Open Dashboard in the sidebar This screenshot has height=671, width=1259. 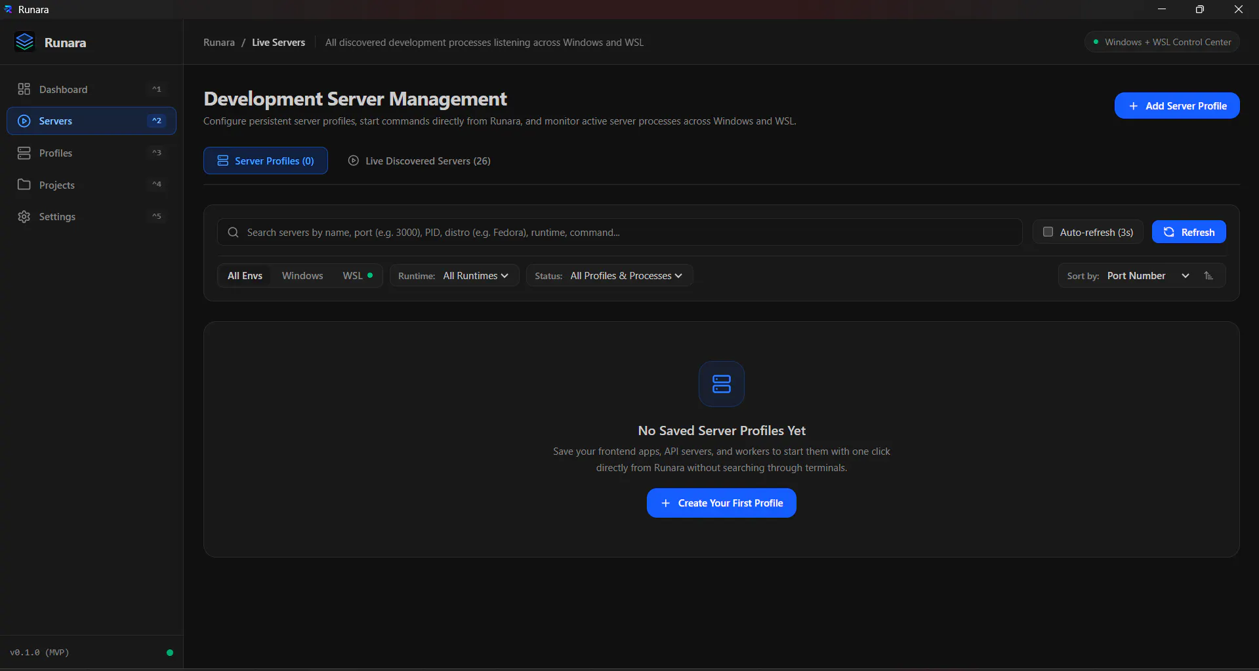click(x=91, y=89)
